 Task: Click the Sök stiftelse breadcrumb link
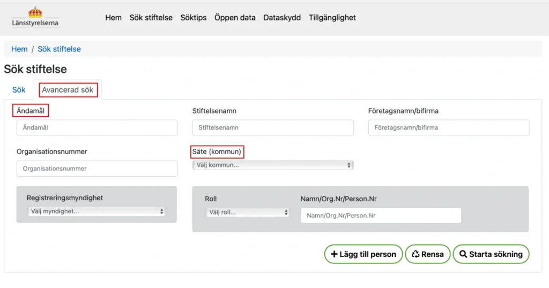coord(59,49)
